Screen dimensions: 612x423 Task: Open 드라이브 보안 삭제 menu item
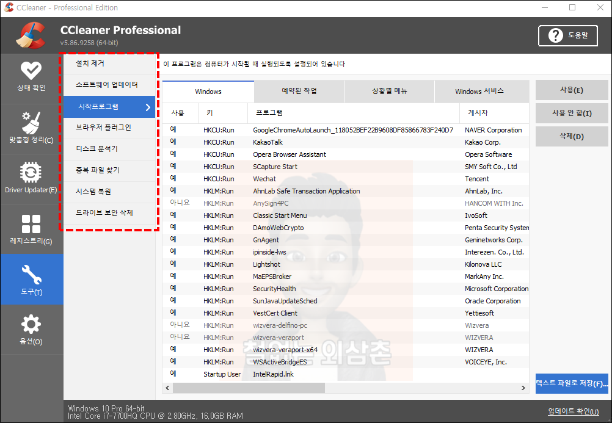(109, 212)
